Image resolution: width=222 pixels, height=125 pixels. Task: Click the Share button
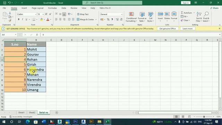point(214,8)
